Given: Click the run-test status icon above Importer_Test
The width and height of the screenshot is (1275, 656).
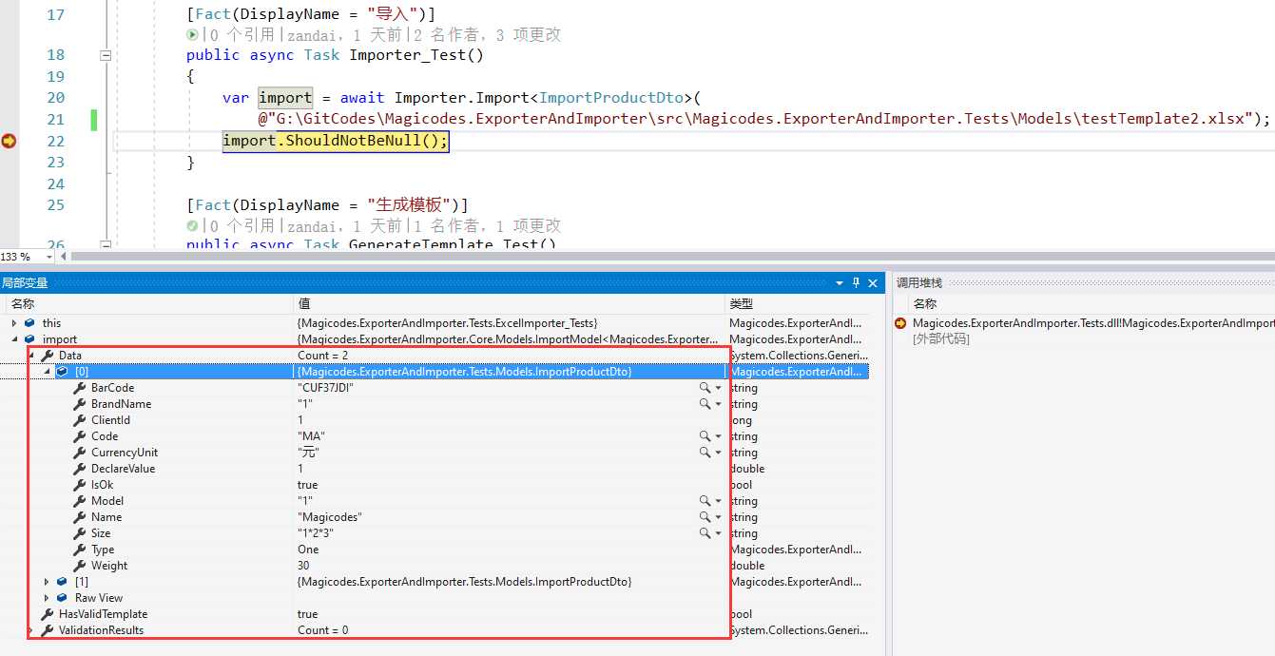Looking at the screenshot, I should point(193,34).
